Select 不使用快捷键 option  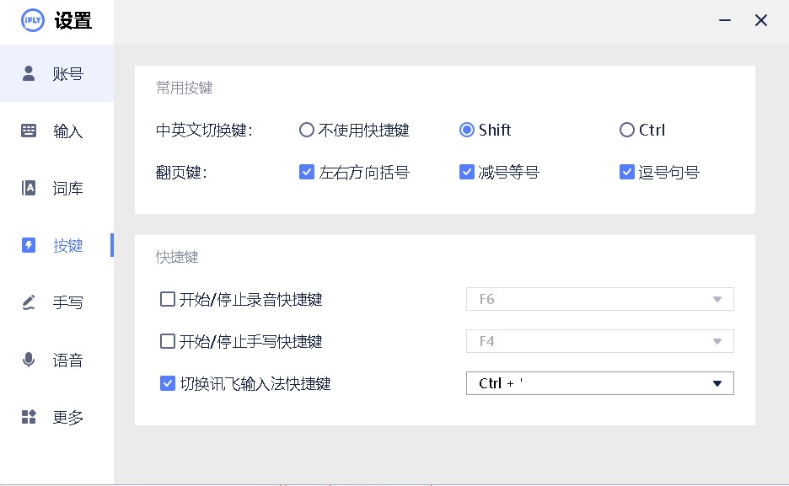point(307,130)
